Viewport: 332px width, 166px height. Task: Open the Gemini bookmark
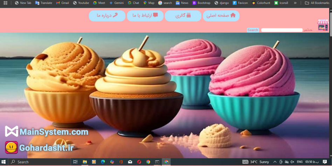(117, 3)
